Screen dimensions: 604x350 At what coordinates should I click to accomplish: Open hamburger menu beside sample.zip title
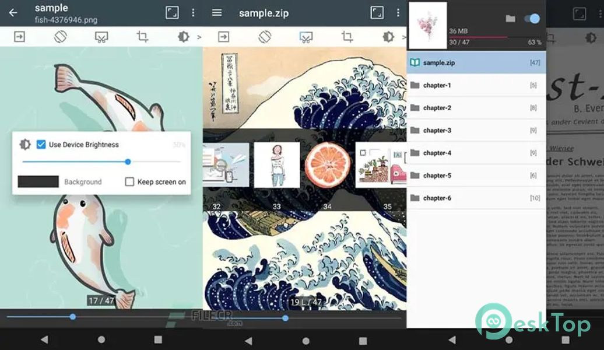click(217, 13)
